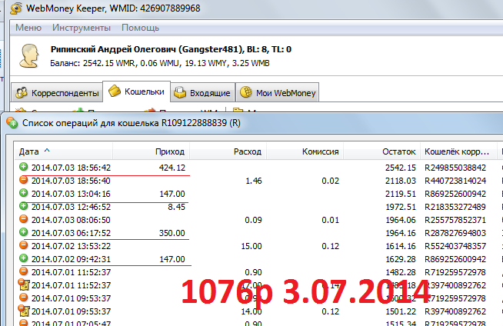The height and width of the screenshot is (326, 503).
Task: Switch to the Кошельки tab
Action: (137, 91)
